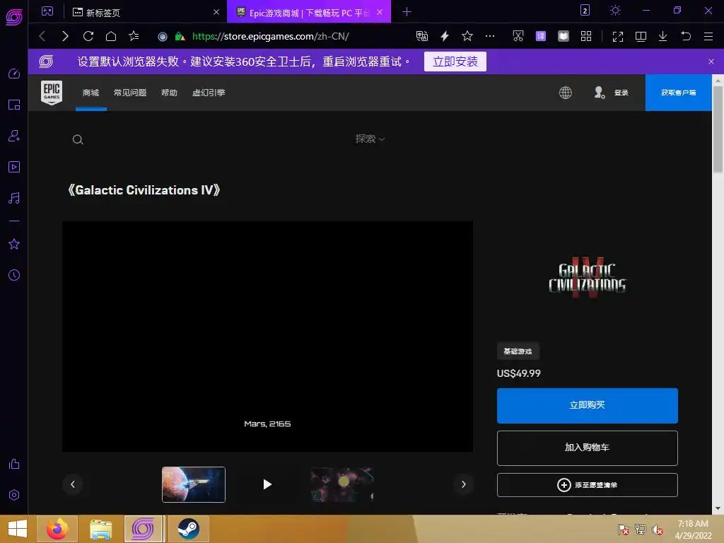Open the extensions grid icon
Image resolution: width=724 pixels, height=543 pixels.
click(x=586, y=36)
